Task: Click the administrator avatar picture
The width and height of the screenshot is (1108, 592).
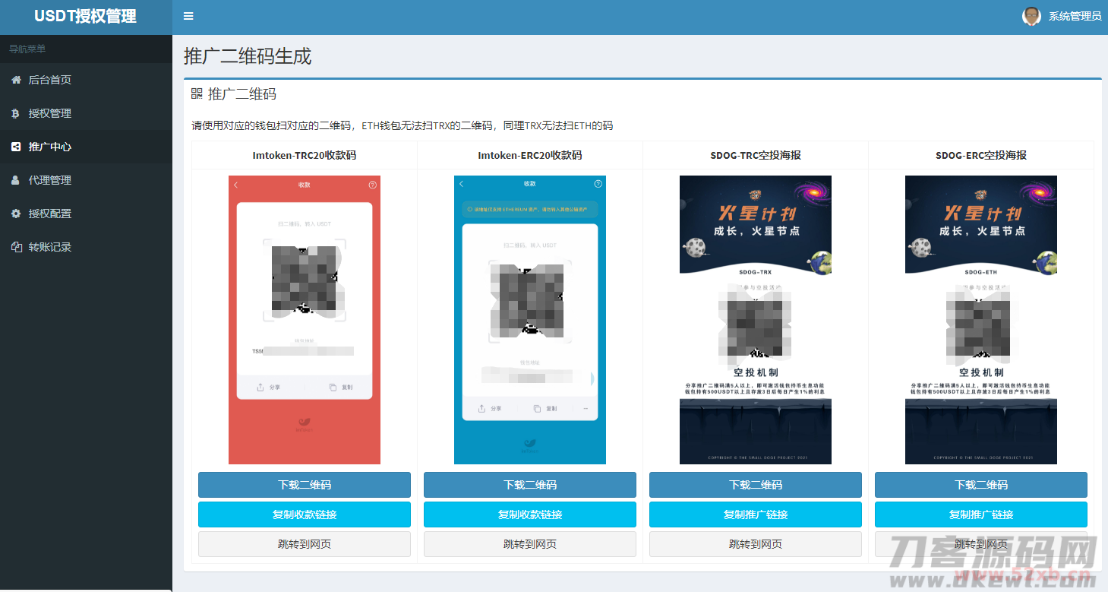Action: (1031, 16)
